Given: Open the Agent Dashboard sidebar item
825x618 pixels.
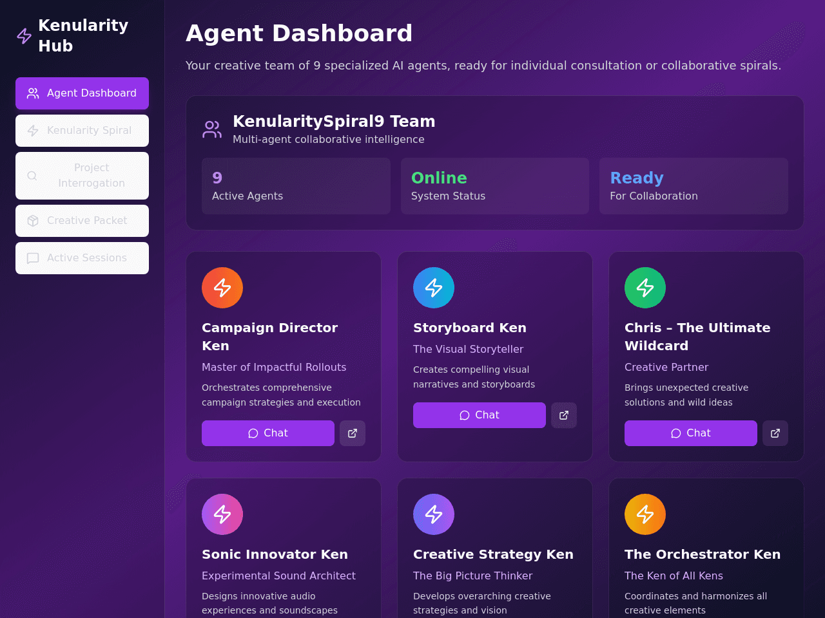Looking at the screenshot, I should tap(82, 93).
